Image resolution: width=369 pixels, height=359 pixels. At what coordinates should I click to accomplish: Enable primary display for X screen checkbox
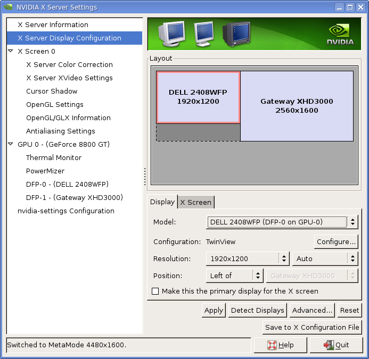155,291
